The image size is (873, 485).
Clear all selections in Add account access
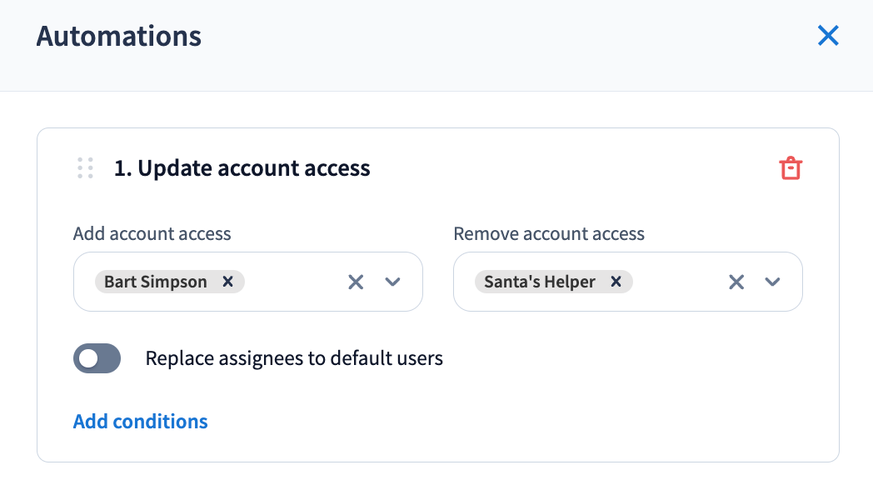[356, 282]
